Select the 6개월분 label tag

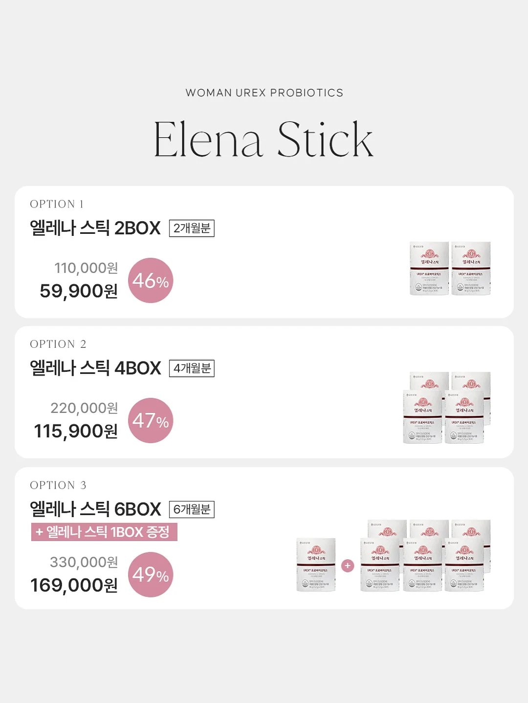click(x=192, y=509)
